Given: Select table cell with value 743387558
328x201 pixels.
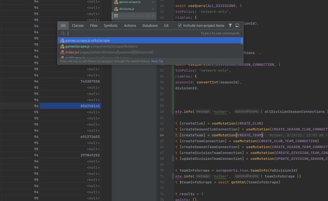Looking at the screenshot, I should [x=70, y=81].
